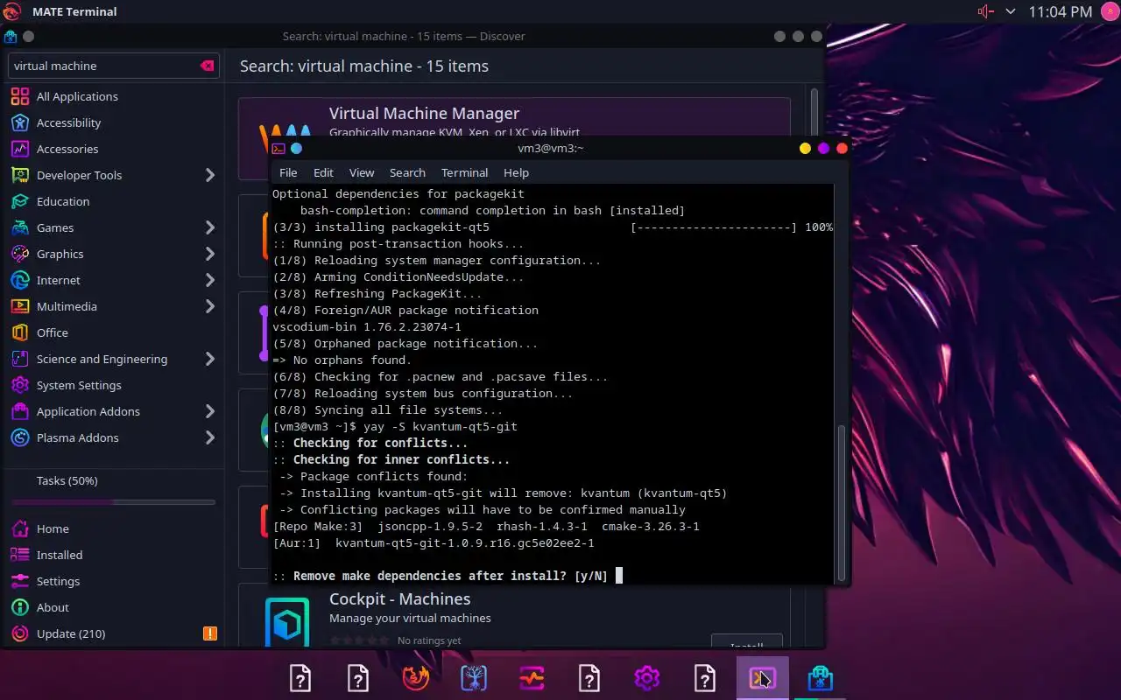Screen dimensions: 1121x700
Task: Open the top-left panel launcher icon
Action: [11, 11]
